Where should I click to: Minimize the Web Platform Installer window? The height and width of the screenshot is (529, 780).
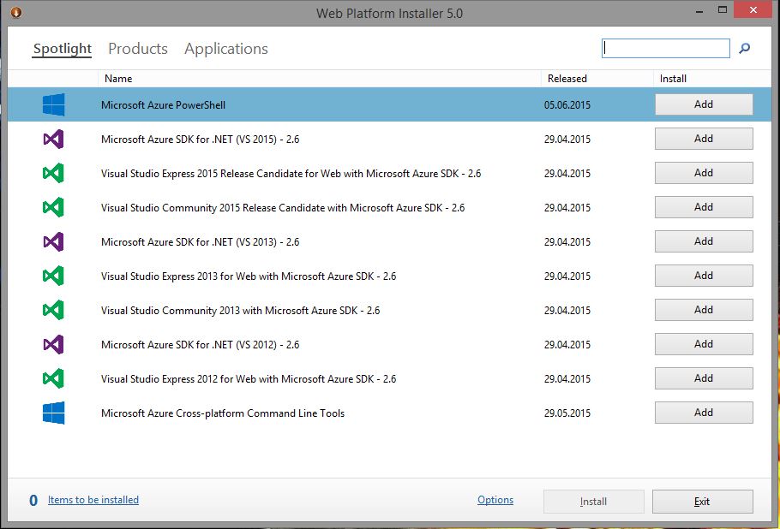pyautogui.click(x=699, y=11)
